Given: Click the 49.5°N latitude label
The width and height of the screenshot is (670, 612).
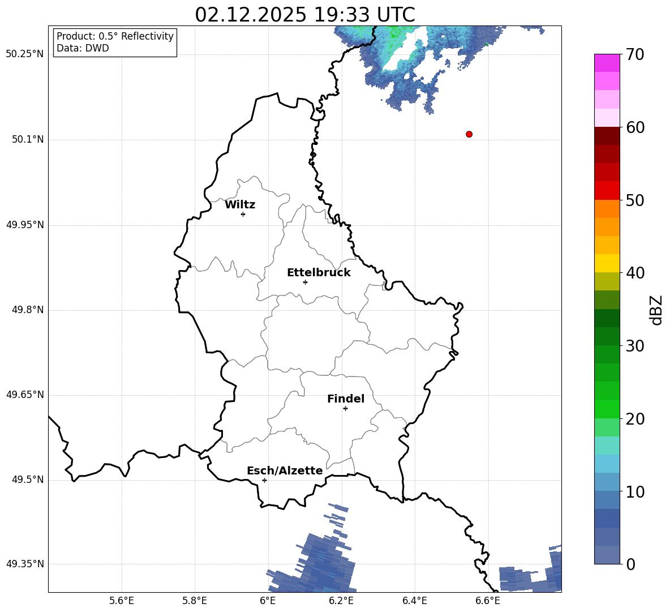Looking at the screenshot, I should click(28, 480).
